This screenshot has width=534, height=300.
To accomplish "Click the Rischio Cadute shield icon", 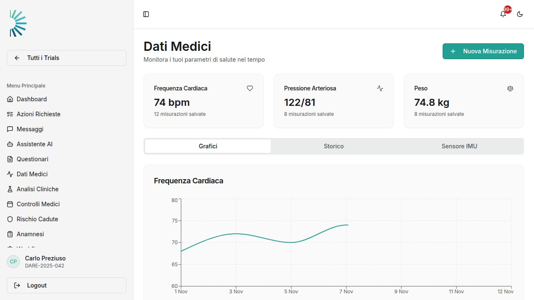I will (x=10, y=219).
